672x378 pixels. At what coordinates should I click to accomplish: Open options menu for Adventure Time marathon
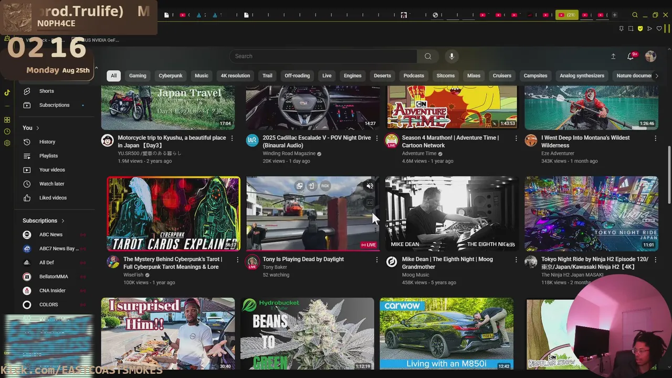[x=516, y=138]
